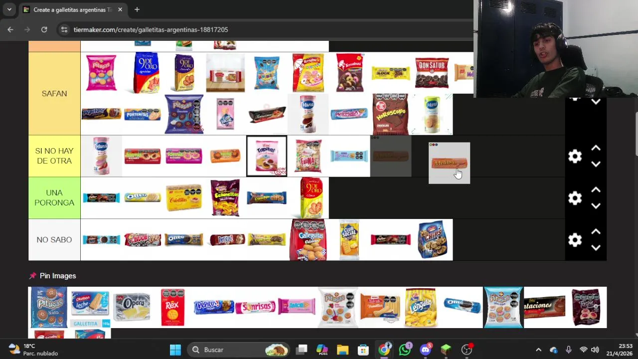Edit the SI NO HAY DE OTRA label
Viewport: 638px width, 359px height.
point(54,156)
